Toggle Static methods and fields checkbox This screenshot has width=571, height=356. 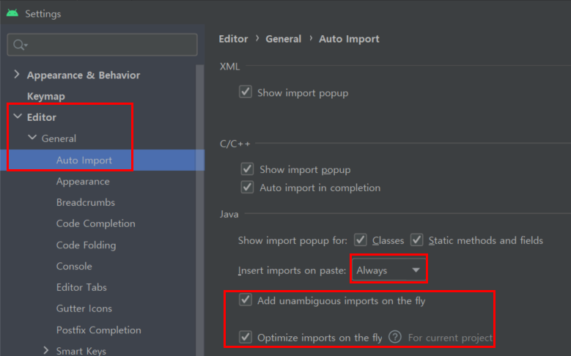tap(416, 240)
